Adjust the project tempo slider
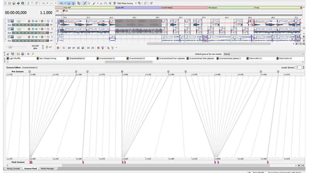The image size is (309, 173). [x=10, y=47]
